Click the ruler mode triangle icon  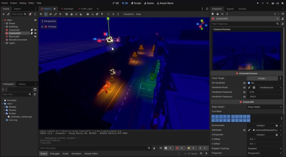(81, 14)
